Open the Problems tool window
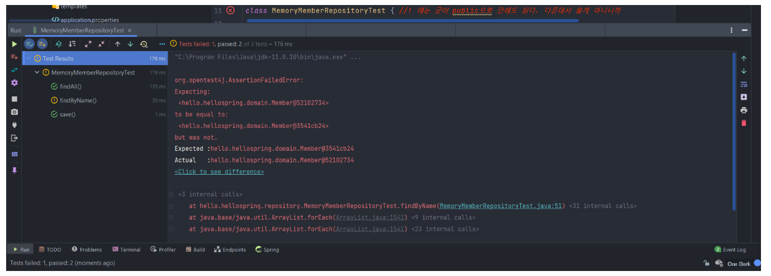 click(87, 249)
